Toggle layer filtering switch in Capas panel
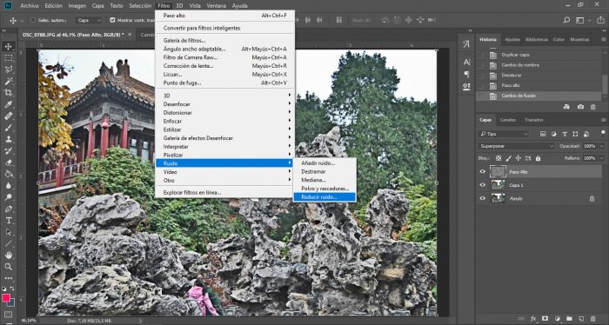 tap(602, 133)
